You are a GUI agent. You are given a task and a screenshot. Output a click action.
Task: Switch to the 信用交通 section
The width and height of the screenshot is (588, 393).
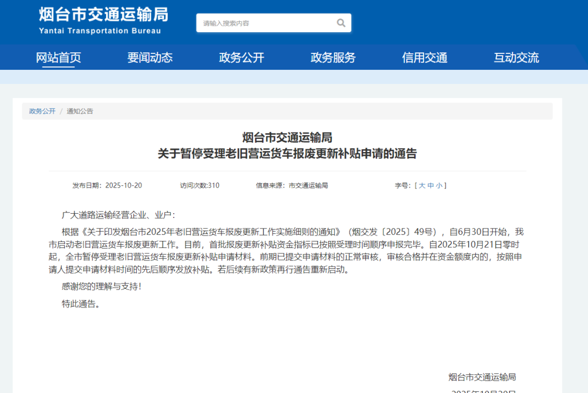[x=424, y=58]
